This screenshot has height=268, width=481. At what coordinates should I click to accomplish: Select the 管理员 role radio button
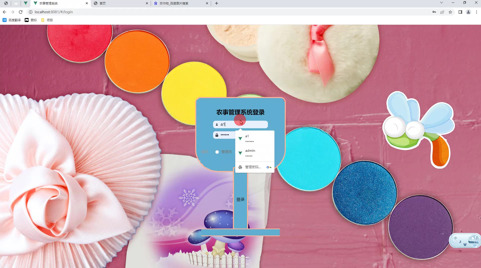217,152
